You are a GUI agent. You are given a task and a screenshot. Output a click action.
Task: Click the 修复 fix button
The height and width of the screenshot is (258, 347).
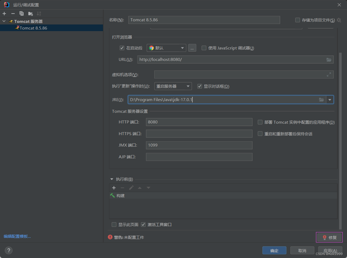pyautogui.click(x=329, y=237)
